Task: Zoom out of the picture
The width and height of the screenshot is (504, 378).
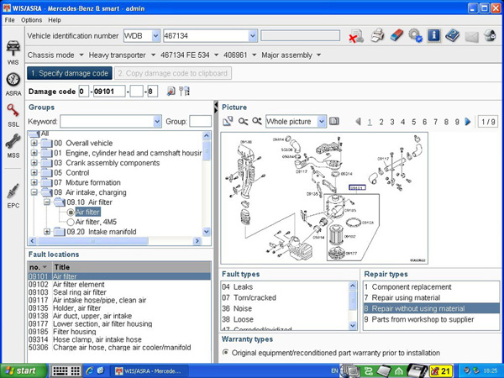Action: tap(243, 122)
